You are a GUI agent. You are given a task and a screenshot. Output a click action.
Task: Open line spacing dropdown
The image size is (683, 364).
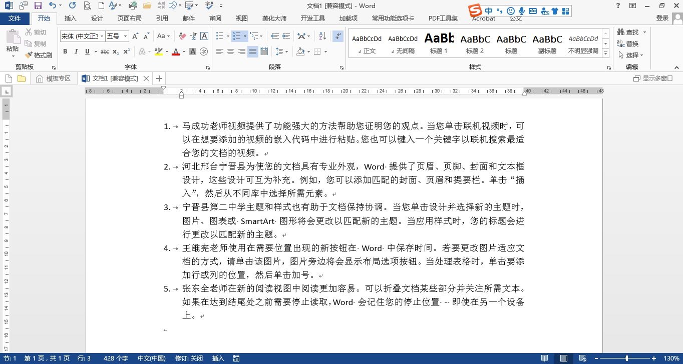(282, 51)
